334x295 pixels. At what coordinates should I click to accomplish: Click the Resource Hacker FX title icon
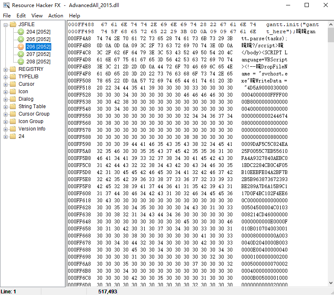[x=6, y=5]
